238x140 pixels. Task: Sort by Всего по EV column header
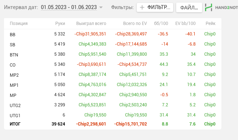[x=135, y=24]
